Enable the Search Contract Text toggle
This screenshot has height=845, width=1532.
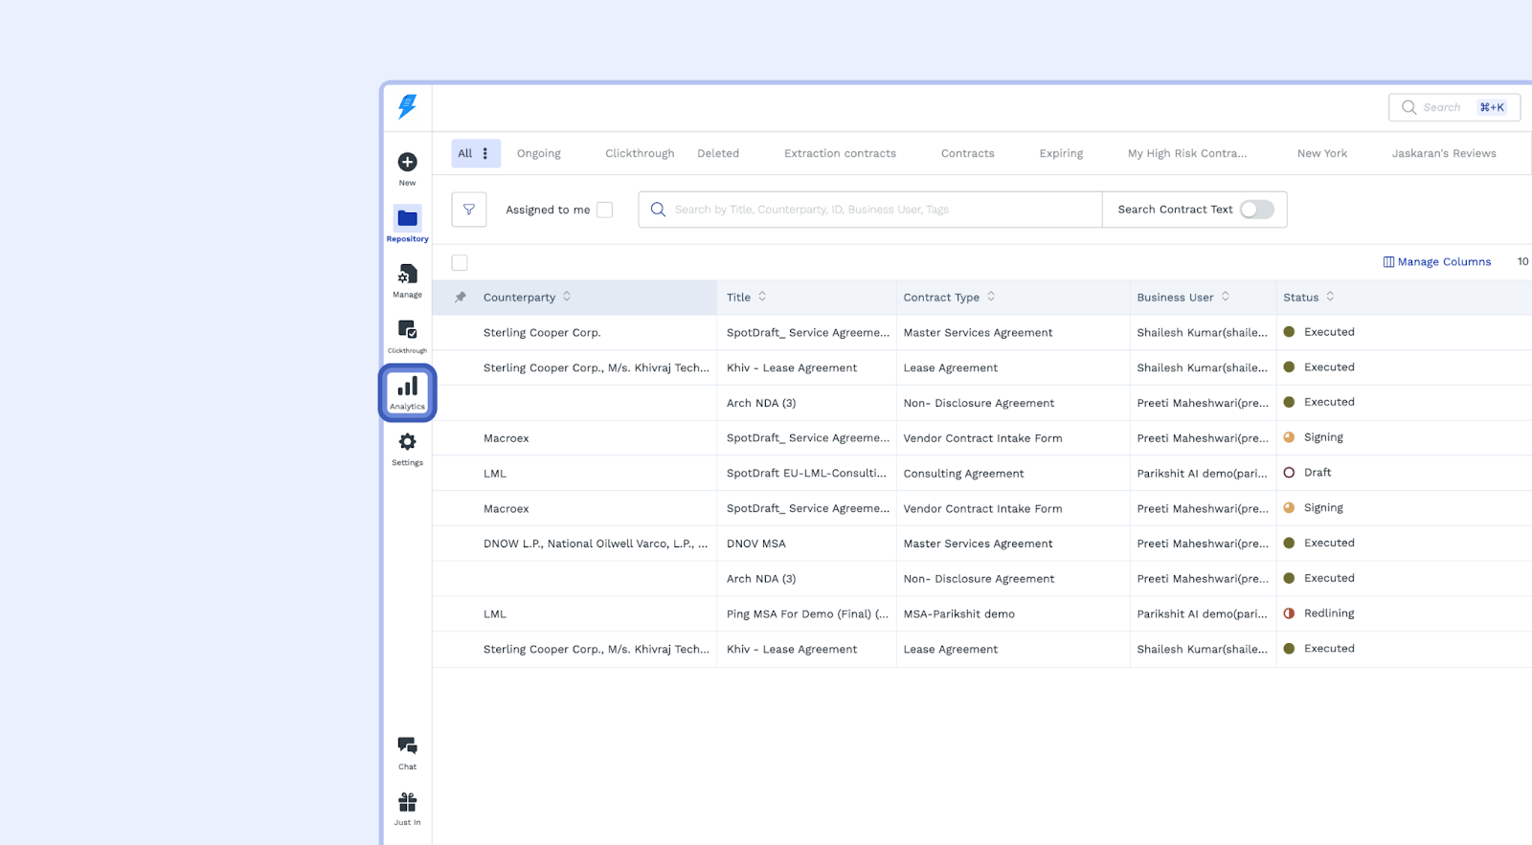[x=1256, y=210]
